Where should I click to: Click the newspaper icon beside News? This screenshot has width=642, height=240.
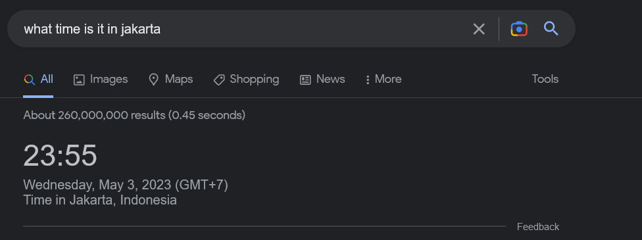pyautogui.click(x=305, y=80)
